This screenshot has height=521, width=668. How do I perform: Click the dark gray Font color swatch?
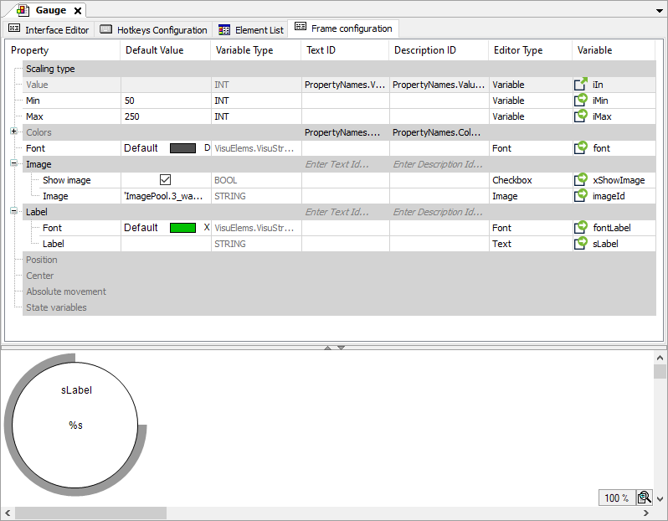click(182, 148)
